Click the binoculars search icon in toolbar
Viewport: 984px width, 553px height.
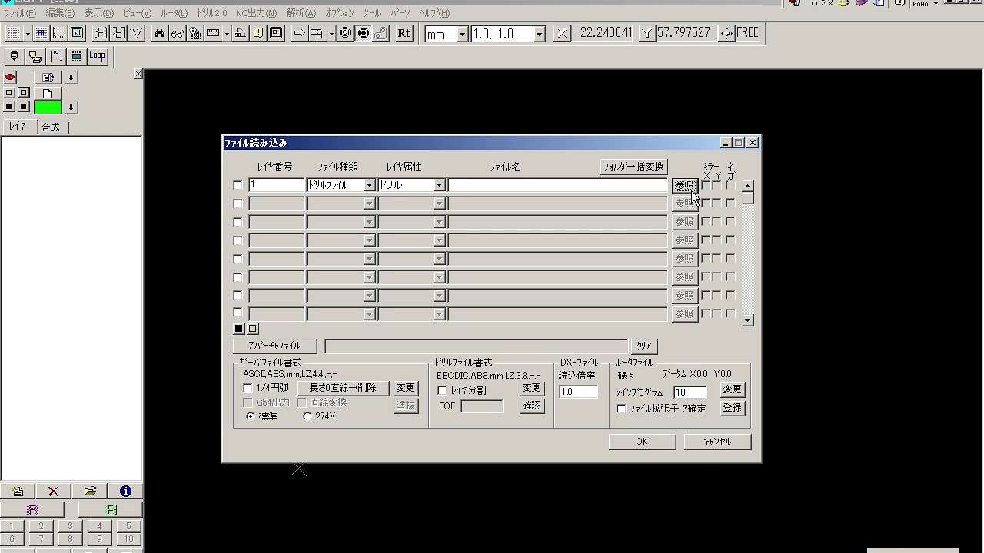click(x=159, y=34)
